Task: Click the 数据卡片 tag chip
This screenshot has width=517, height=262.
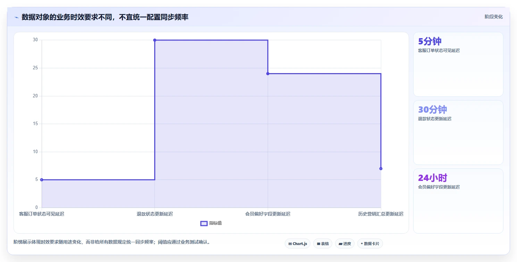Action: click(370, 244)
